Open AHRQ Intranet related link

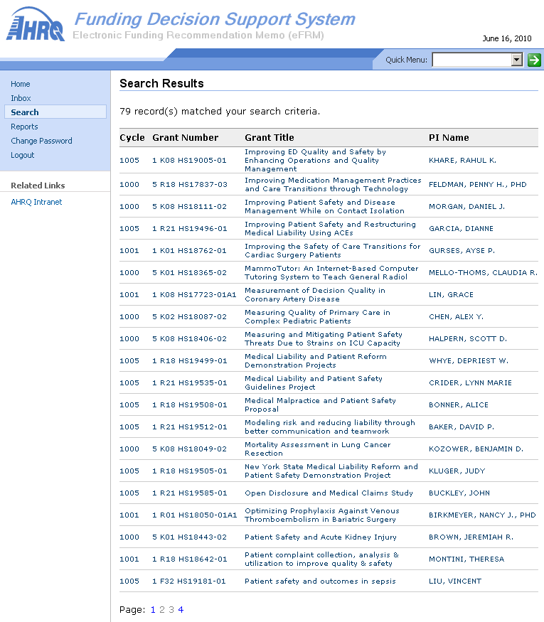[36, 202]
